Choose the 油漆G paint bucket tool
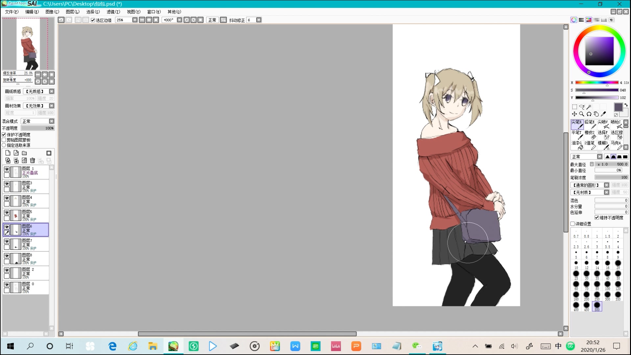The image size is (631, 355). click(x=576, y=145)
